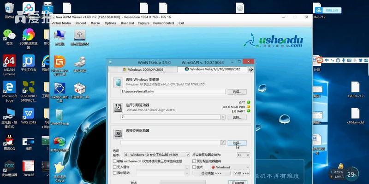
Task: Click the F button next to boot drive Z:
Action: click(223, 117)
